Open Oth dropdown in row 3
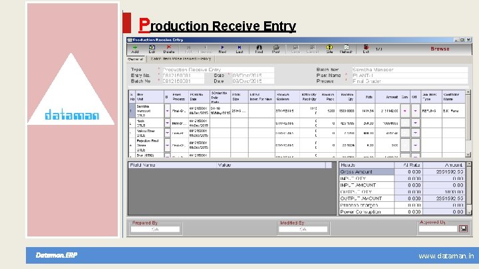The width and height of the screenshot is (479, 269). pyautogui.click(x=415, y=133)
